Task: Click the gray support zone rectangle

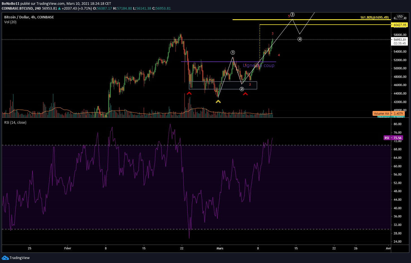Action: coord(223,85)
